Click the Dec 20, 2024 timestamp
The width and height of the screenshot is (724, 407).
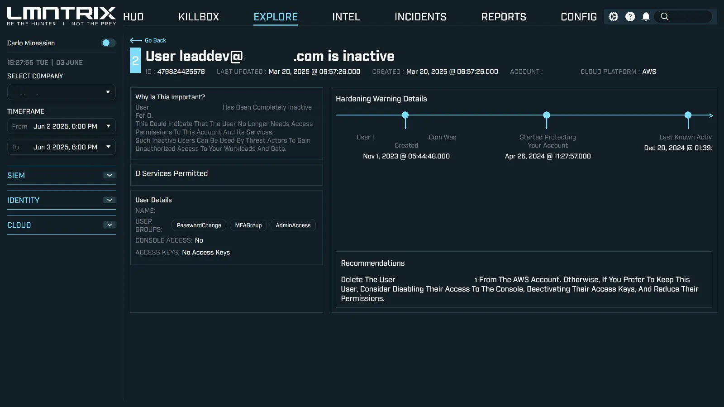pos(678,148)
